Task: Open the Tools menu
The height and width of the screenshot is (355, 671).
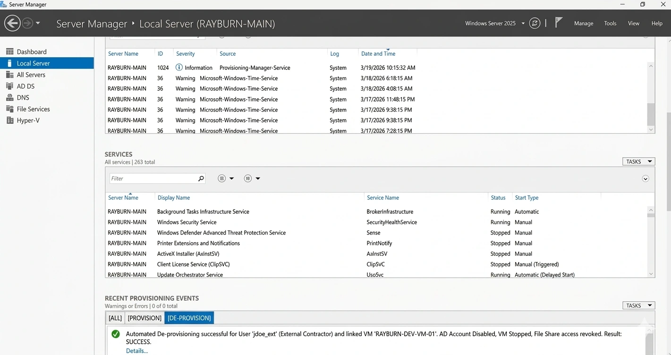Action: (610, 23)
